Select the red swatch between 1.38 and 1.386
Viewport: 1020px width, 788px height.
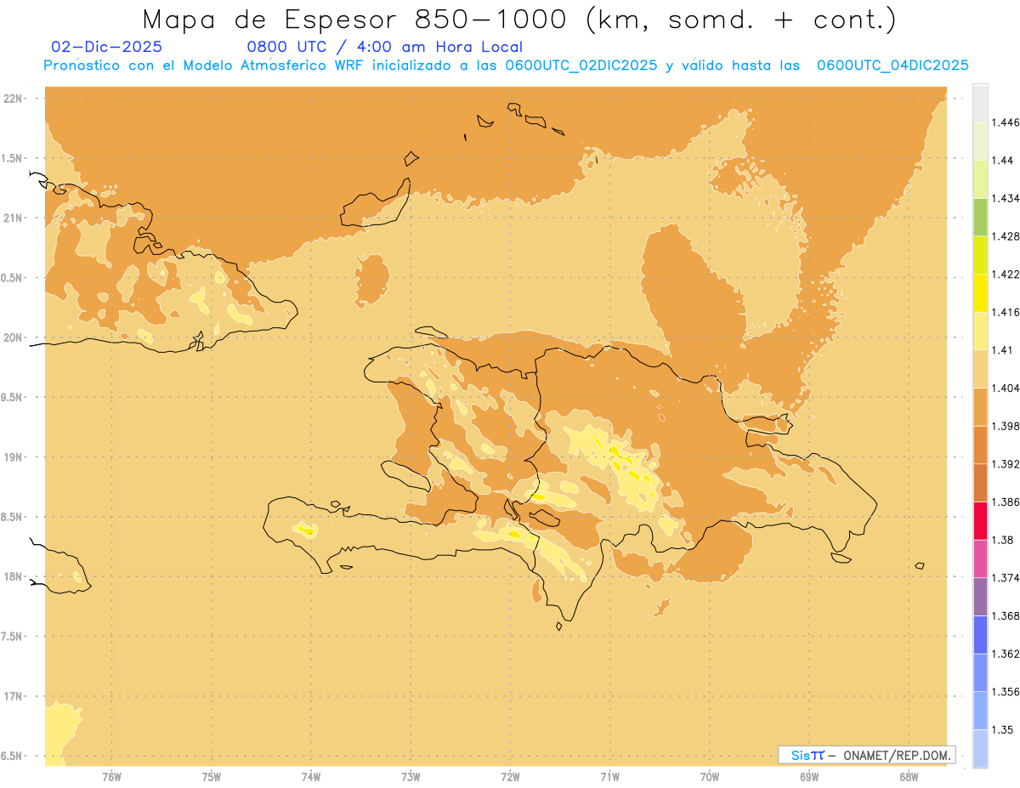[x=980, y=520]
